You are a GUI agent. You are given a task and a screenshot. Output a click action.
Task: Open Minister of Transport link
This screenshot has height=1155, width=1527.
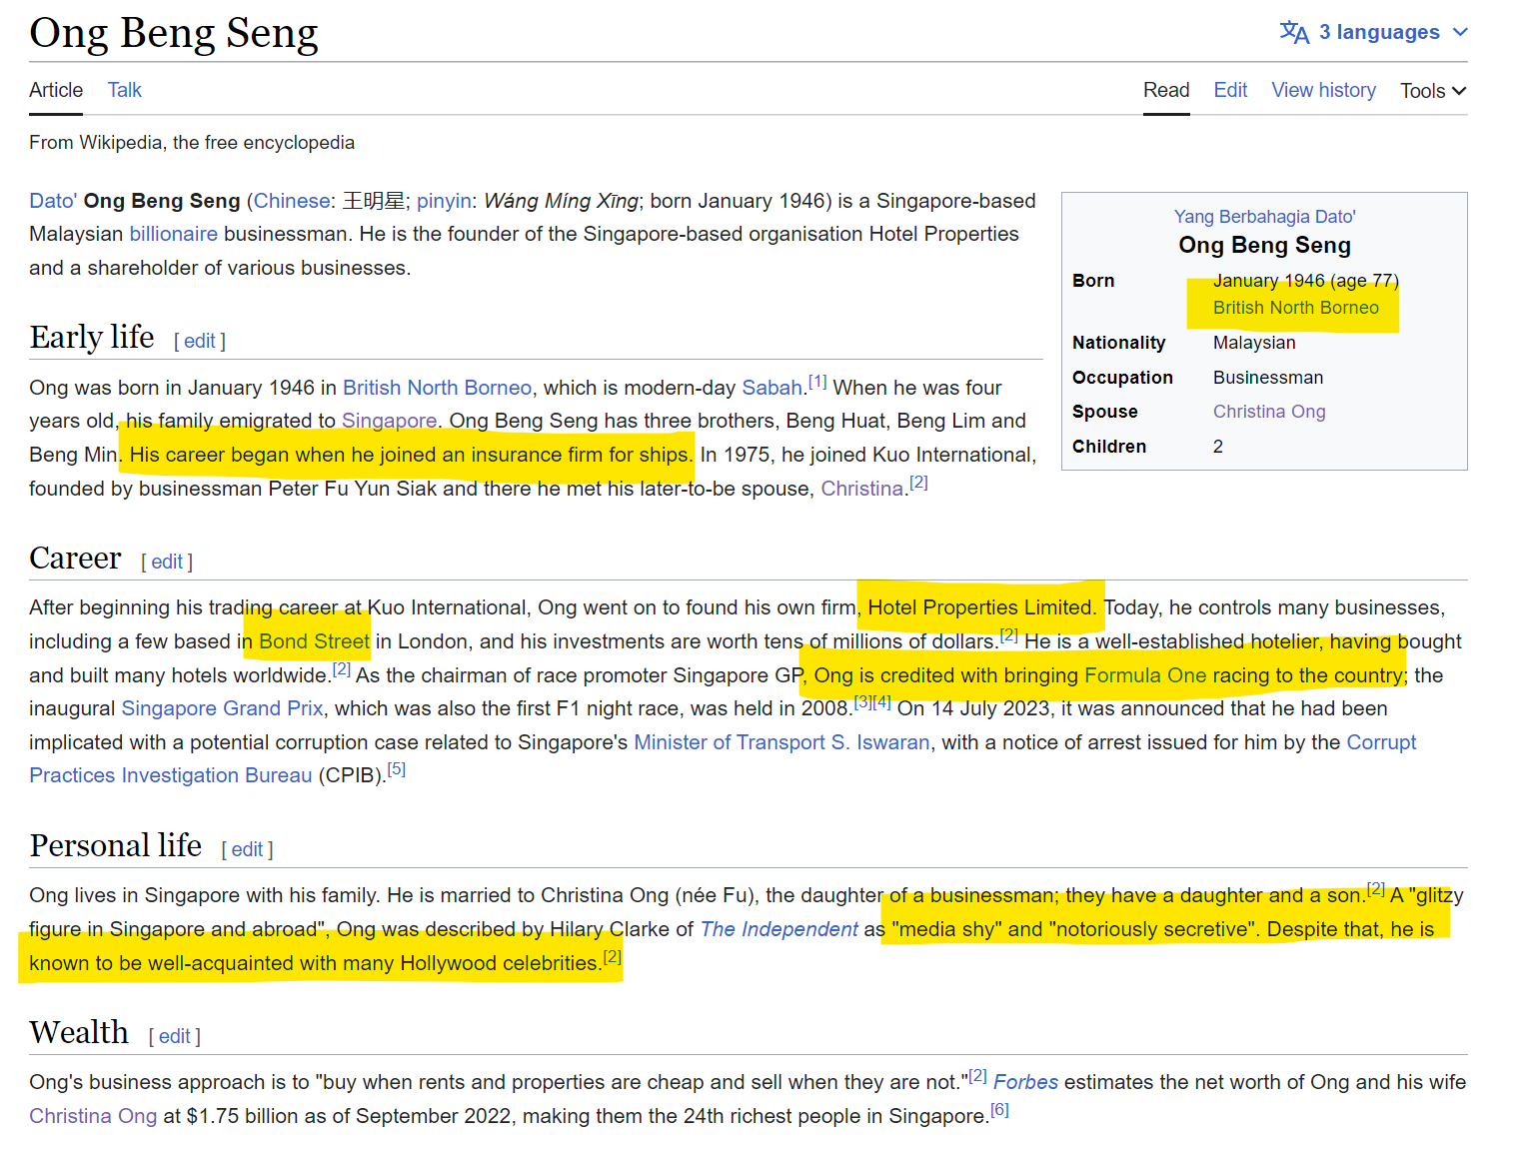pyautogui.click(x=730, y=742)
